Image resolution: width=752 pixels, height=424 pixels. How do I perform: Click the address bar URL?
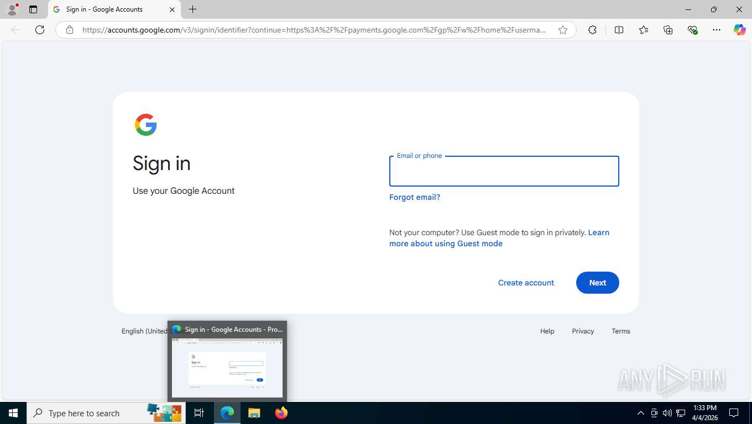[314, 30]
